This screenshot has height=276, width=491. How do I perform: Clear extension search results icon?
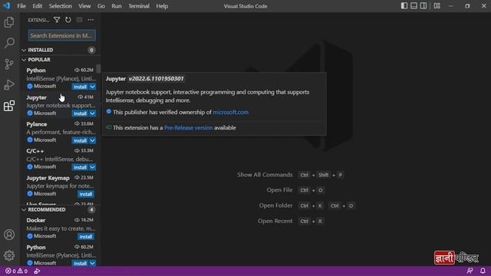(79, 20)
